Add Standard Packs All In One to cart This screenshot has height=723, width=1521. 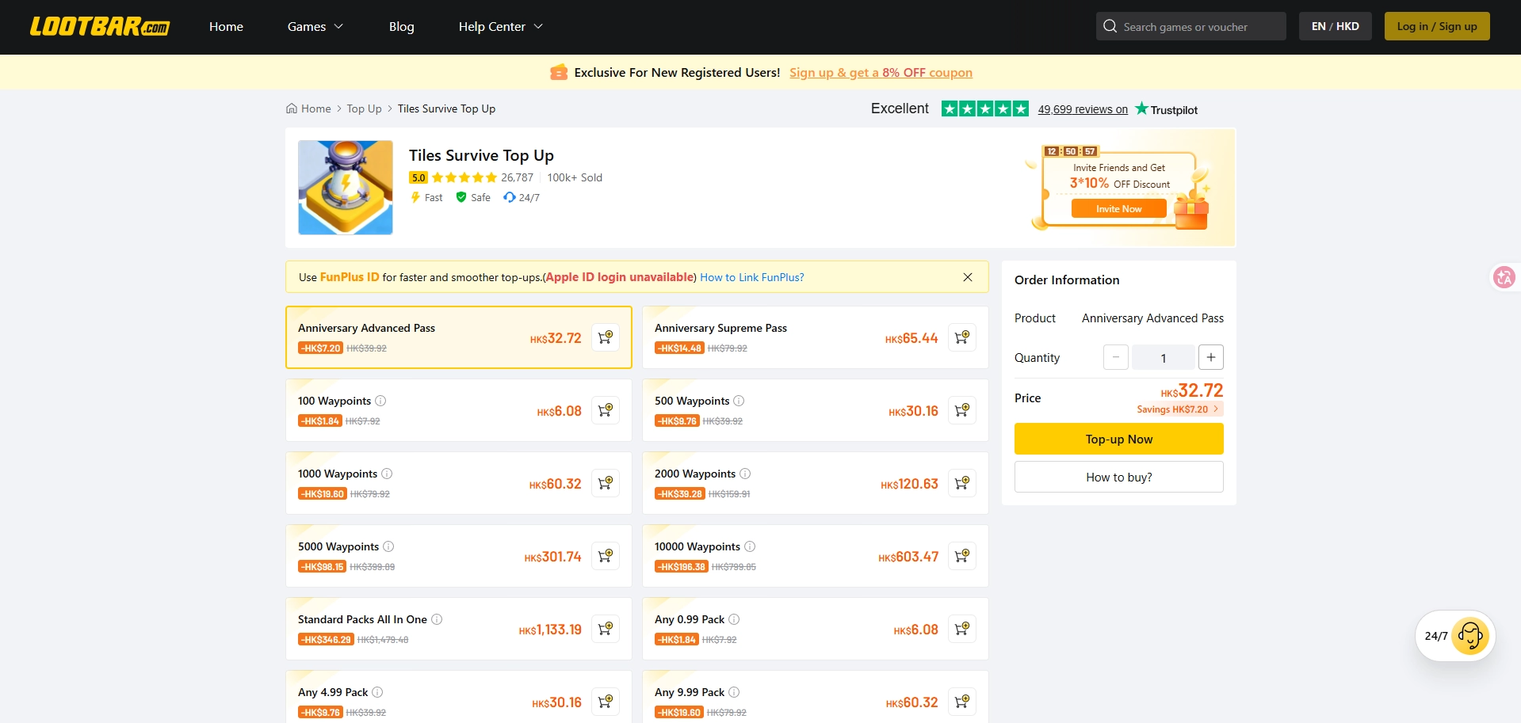[606, 629]
